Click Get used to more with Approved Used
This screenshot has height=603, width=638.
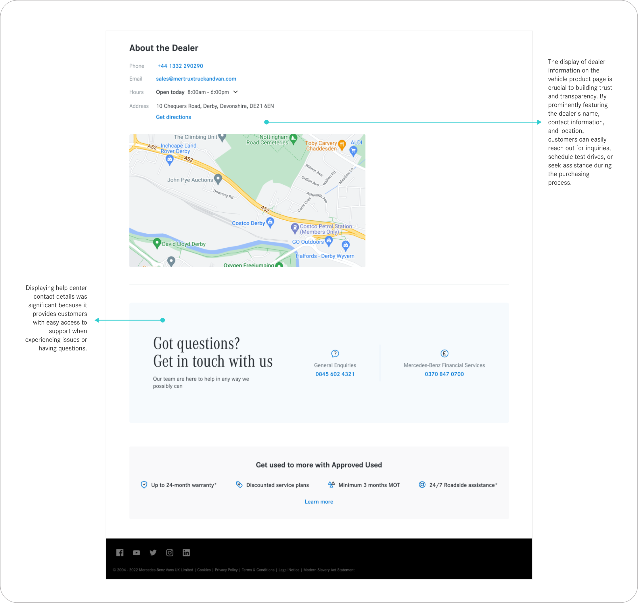pos(319,465)
